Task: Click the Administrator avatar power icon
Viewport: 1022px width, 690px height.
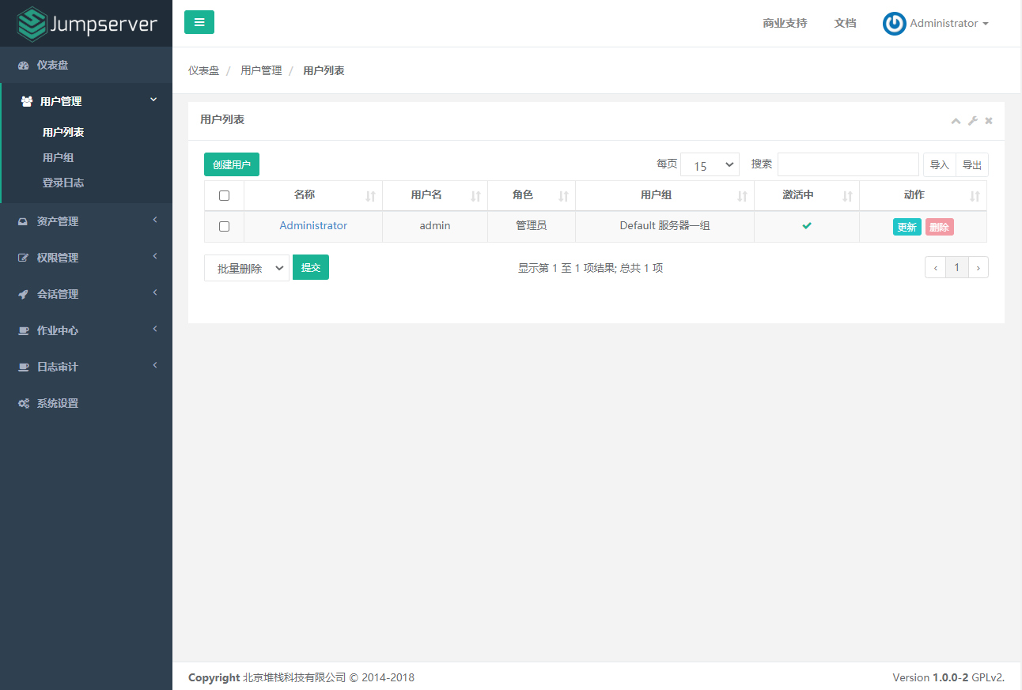Action: [894, 24]
